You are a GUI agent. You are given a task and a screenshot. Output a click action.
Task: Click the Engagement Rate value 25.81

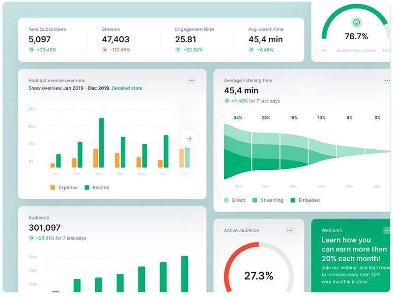pyautogui.click(x=186, y=39)
